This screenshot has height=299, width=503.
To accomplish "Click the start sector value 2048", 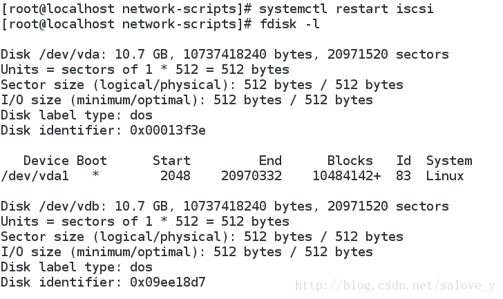I will click(x=175, y=176).
